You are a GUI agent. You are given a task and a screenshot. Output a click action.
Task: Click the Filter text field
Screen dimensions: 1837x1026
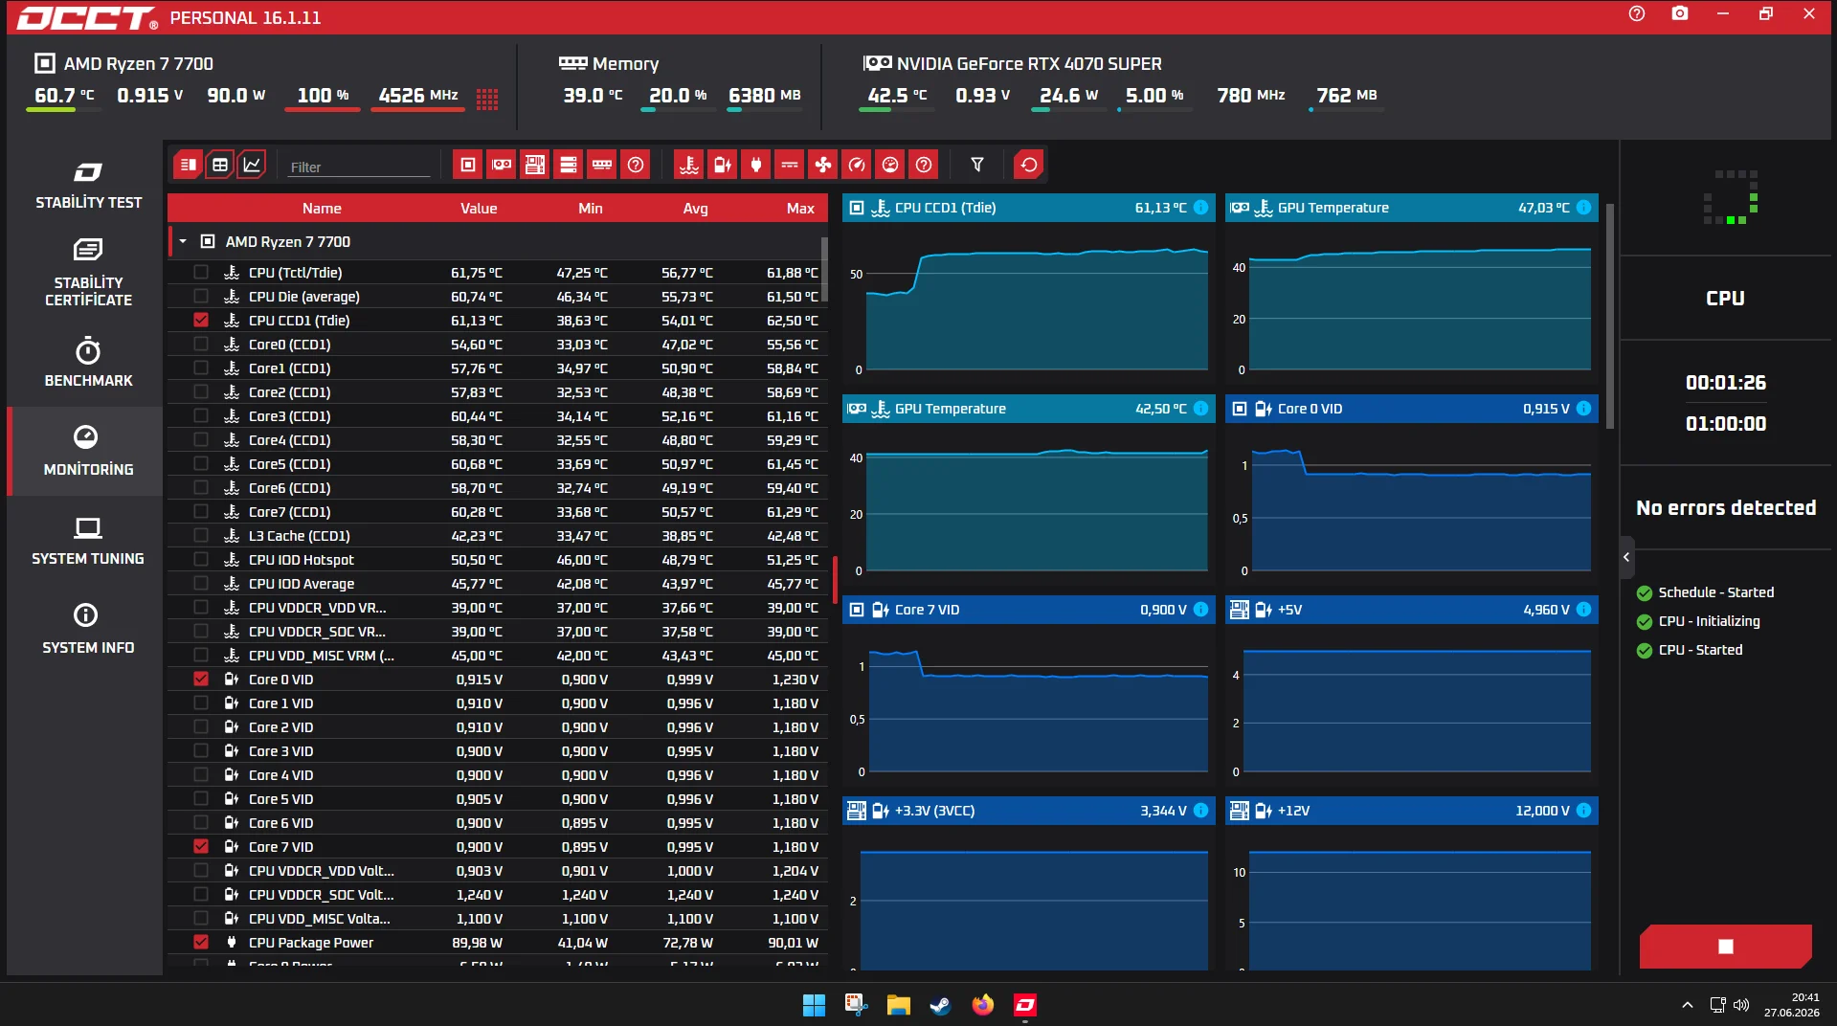click(x=359, y=167)
